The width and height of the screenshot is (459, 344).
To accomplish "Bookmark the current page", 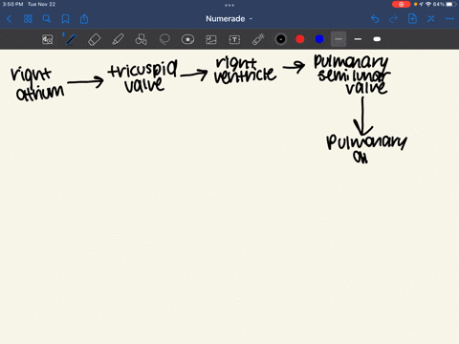I will 65,19.
